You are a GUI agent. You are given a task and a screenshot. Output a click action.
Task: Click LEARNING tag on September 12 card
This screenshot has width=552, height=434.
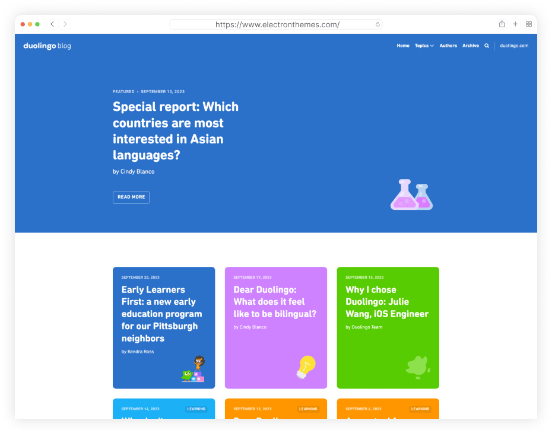pos(308,409)
